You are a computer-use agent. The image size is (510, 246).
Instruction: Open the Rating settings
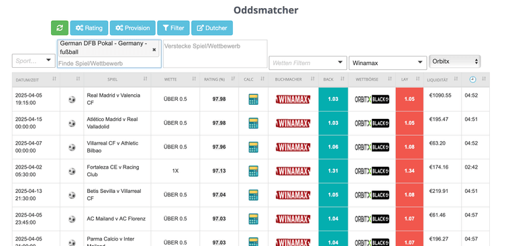pos(89,28)
